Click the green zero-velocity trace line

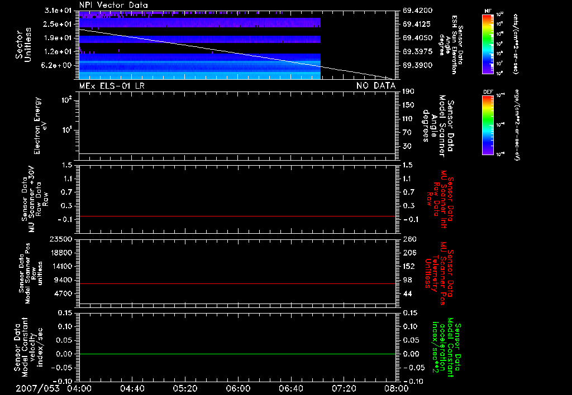click(x=237, y=354)
